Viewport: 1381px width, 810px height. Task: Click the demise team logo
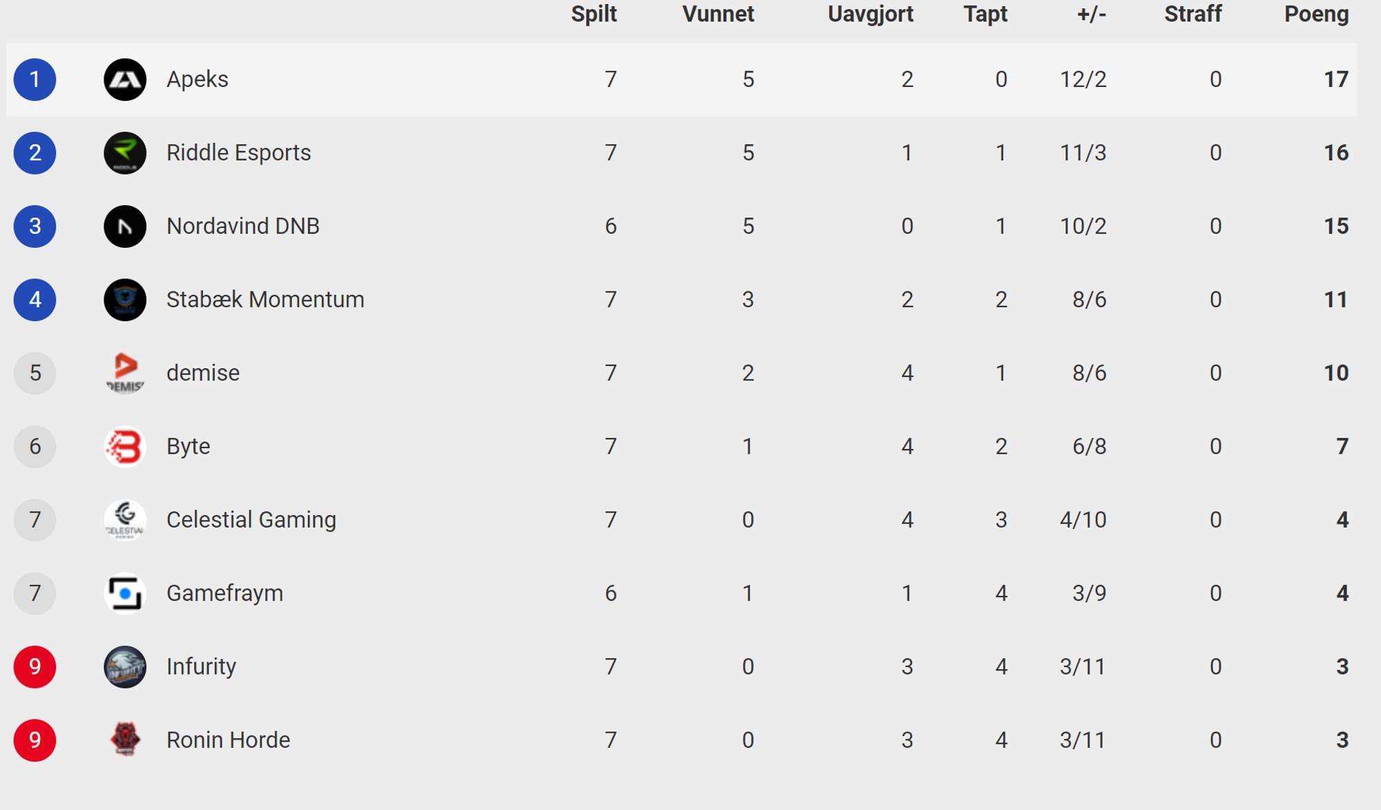125,373
